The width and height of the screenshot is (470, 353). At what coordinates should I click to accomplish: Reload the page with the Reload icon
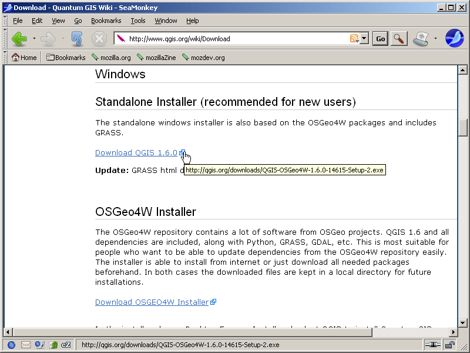[x=77, y=39]
